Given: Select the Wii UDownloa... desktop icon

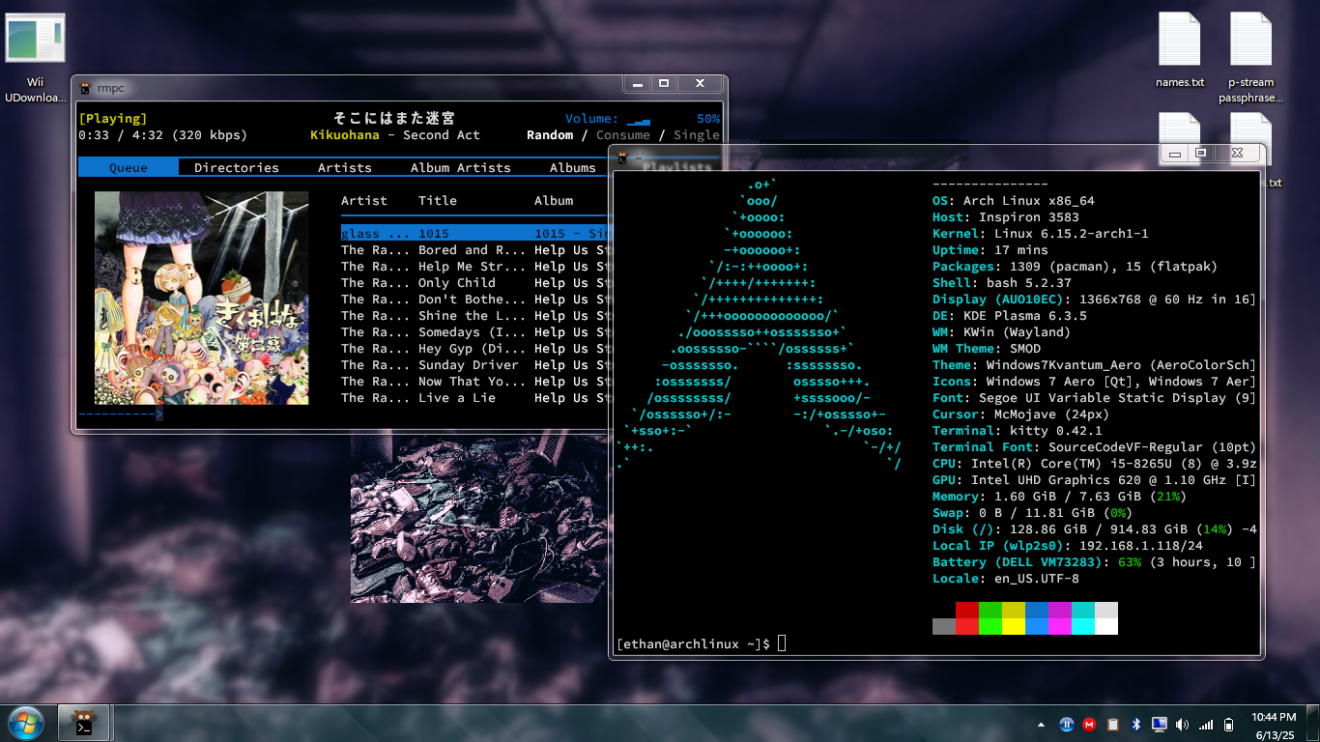Looking at the screenshot, I should pyautogui.click(x=36, y=58).
